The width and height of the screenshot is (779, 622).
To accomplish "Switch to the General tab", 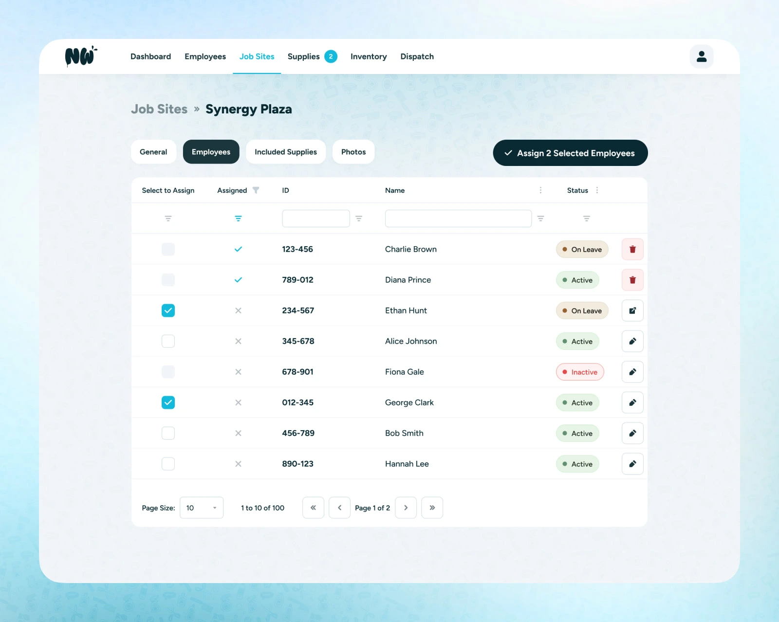I will pyautogui.click(x=153, y=152).
